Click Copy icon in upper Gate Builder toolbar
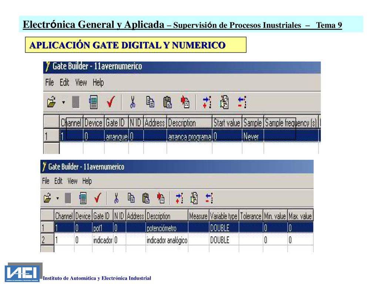The image size is (379, 284). (x=150, y=102)
